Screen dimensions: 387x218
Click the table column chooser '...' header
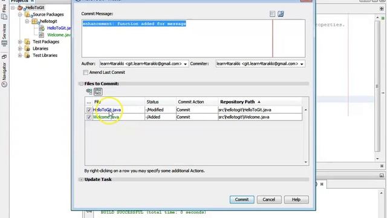[x=89, y=102]
